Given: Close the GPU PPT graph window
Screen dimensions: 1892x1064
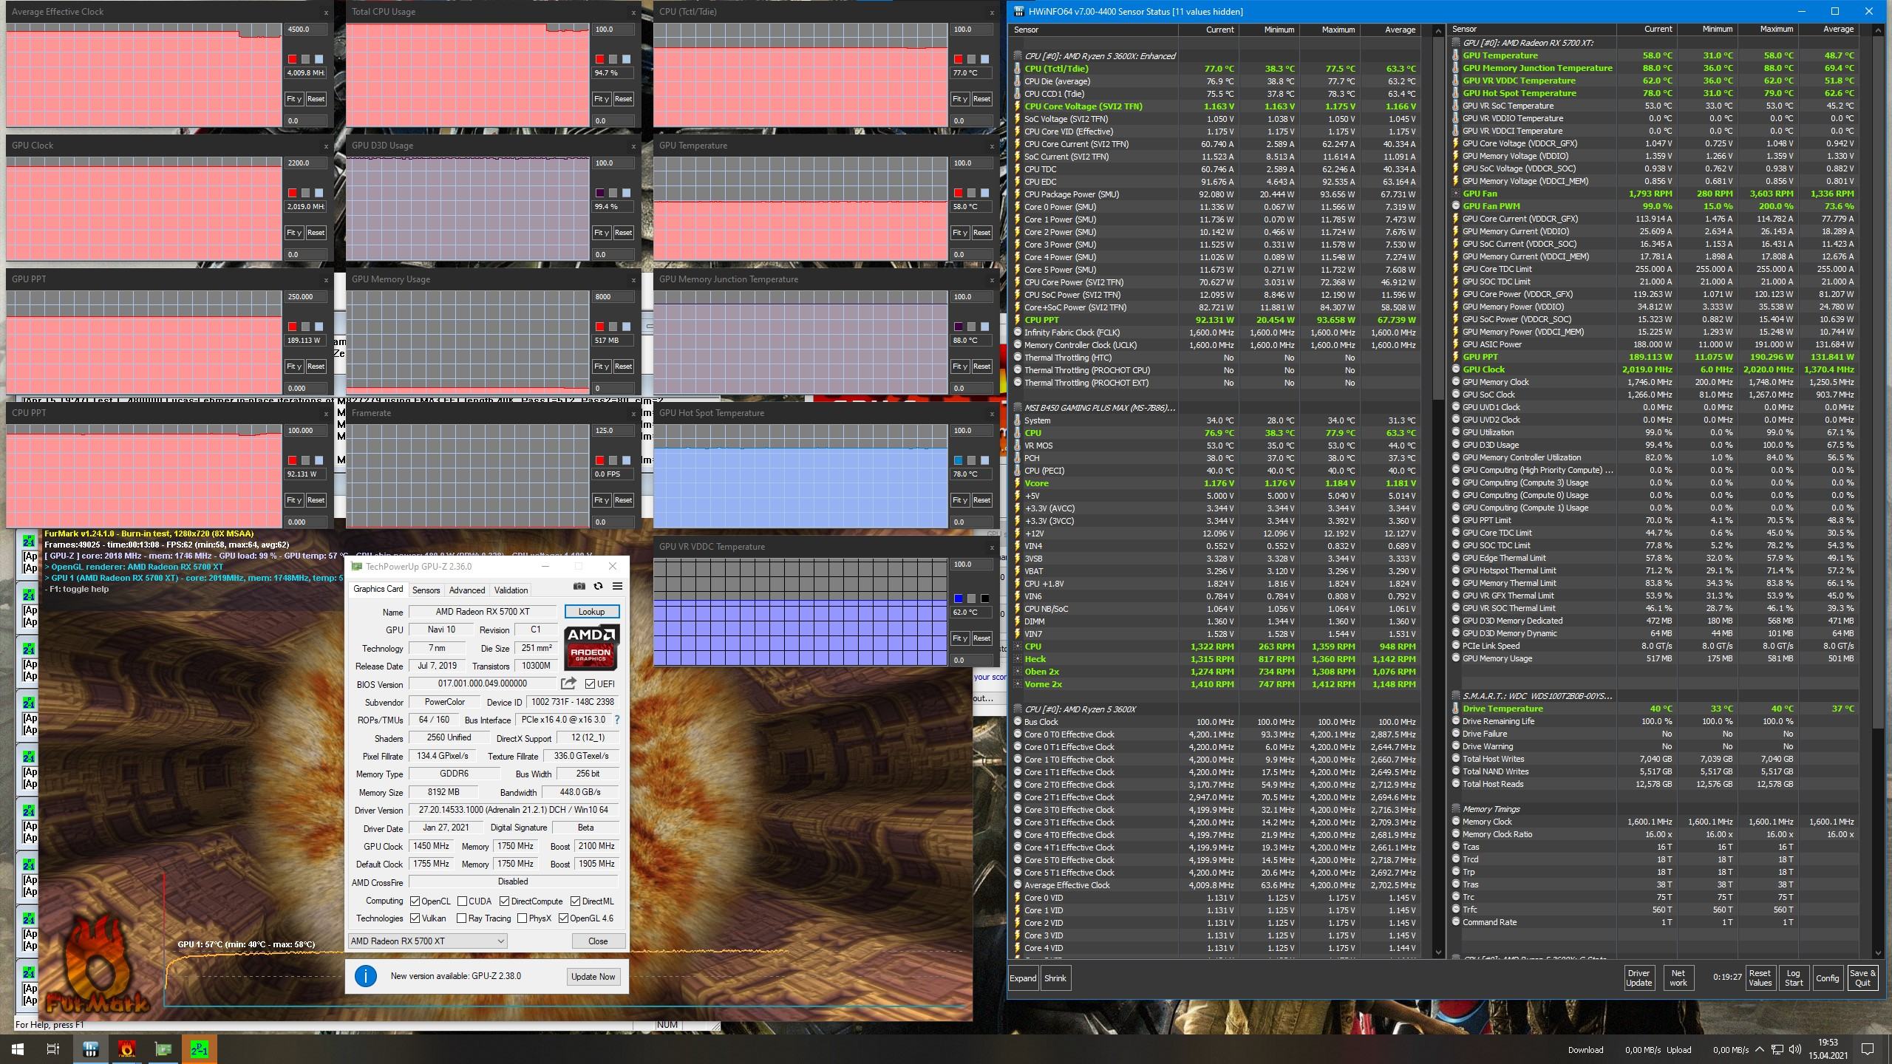Looking at the screenshot, I should click(x=326, y=280).
